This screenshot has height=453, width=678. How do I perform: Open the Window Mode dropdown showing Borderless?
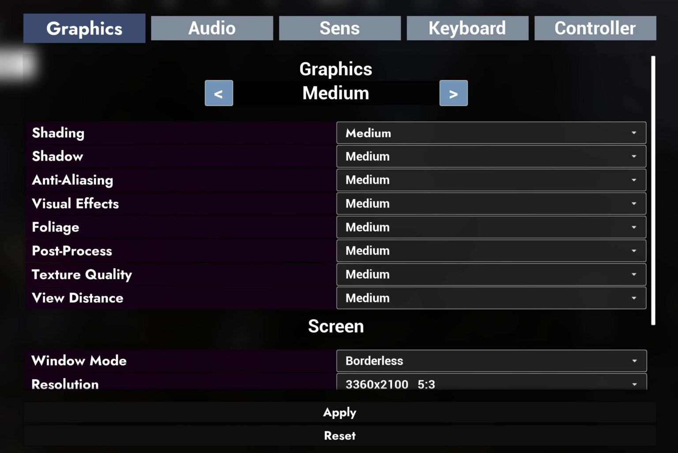pyautogui.click(x=491, y=361)
